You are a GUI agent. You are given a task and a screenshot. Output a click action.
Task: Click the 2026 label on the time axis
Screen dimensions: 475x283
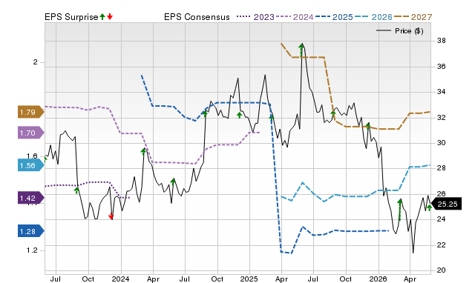click(x=378, y=279)
